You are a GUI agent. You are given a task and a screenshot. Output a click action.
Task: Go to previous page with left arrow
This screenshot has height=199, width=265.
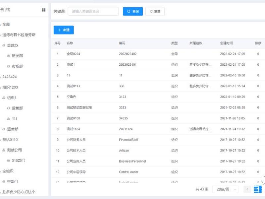pyautogui.click(x=247, y=189)
